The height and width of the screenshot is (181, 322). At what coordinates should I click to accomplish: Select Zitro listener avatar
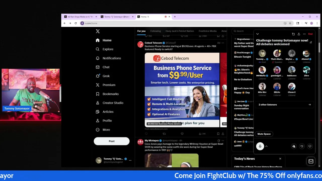[x=306, y=70]
